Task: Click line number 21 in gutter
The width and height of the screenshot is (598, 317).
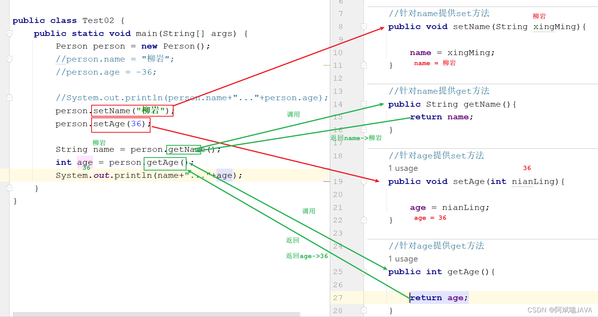Action: [338, 208]
